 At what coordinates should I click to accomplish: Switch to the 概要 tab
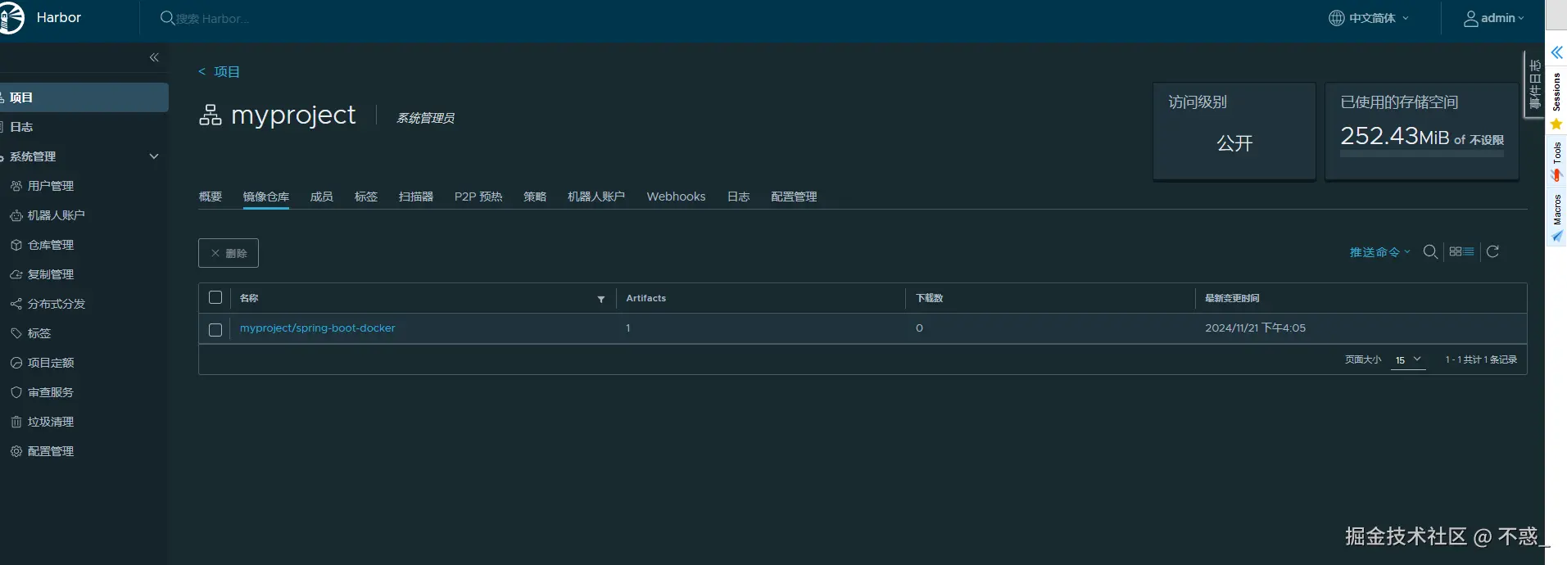(211, 197)
